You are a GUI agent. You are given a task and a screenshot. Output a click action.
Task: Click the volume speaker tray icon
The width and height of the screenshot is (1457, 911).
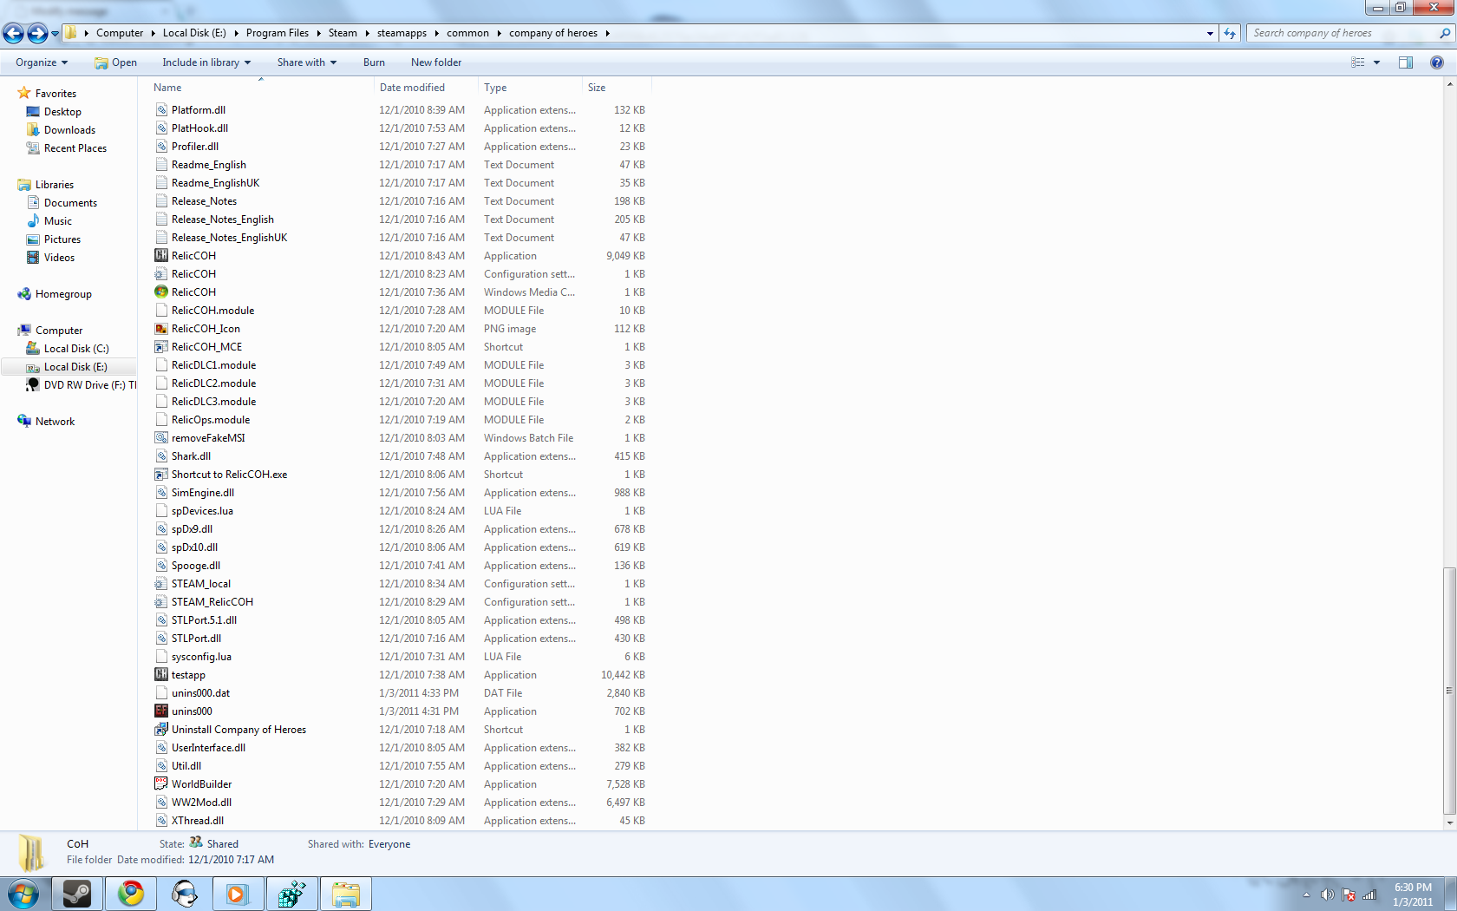(x=1327, y=895)
